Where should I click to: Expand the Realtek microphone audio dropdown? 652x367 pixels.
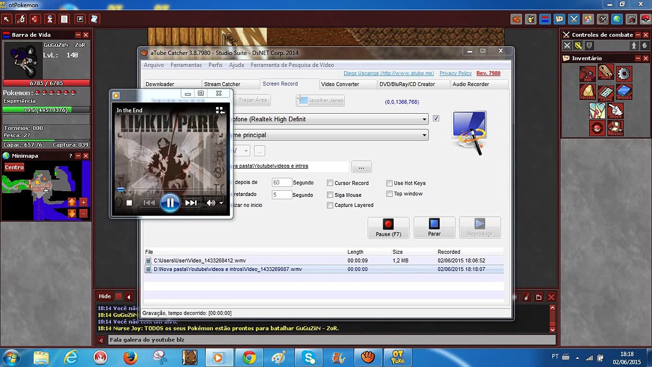tap(424, 119)
